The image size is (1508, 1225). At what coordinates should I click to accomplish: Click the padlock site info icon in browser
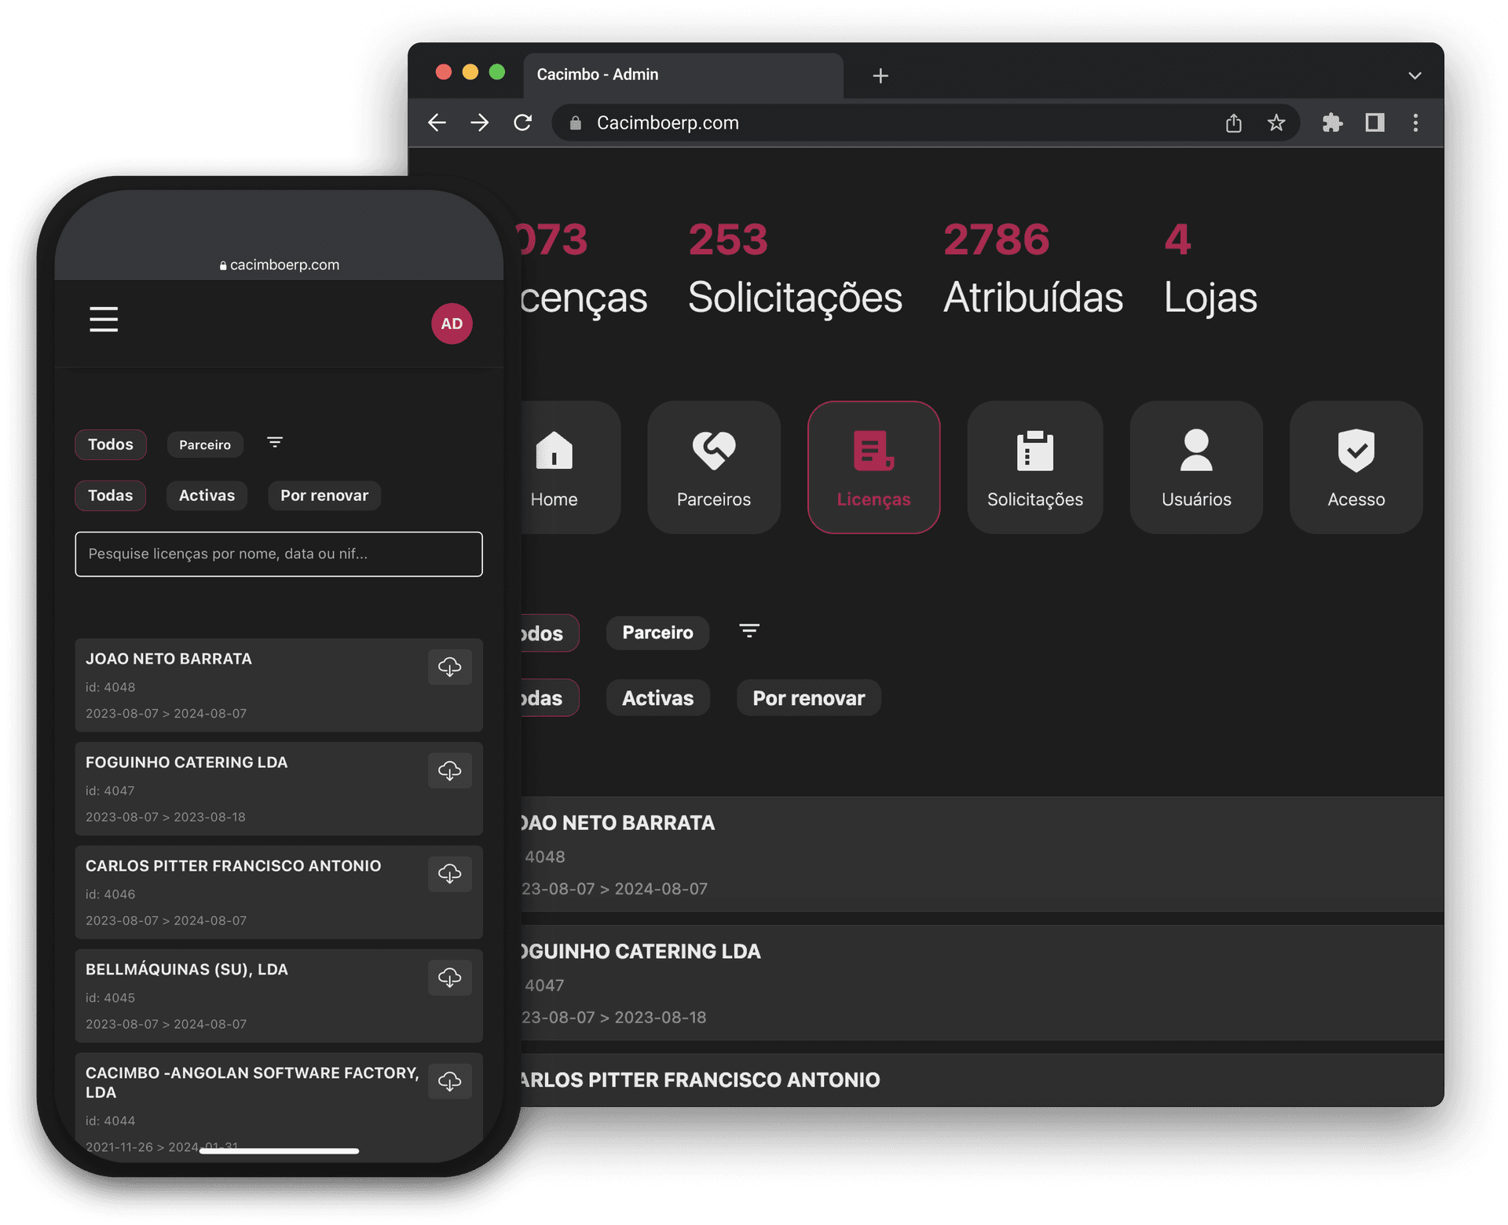[x=576, y=122]
